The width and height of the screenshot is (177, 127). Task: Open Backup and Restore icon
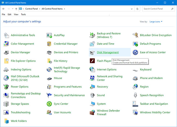92,35
